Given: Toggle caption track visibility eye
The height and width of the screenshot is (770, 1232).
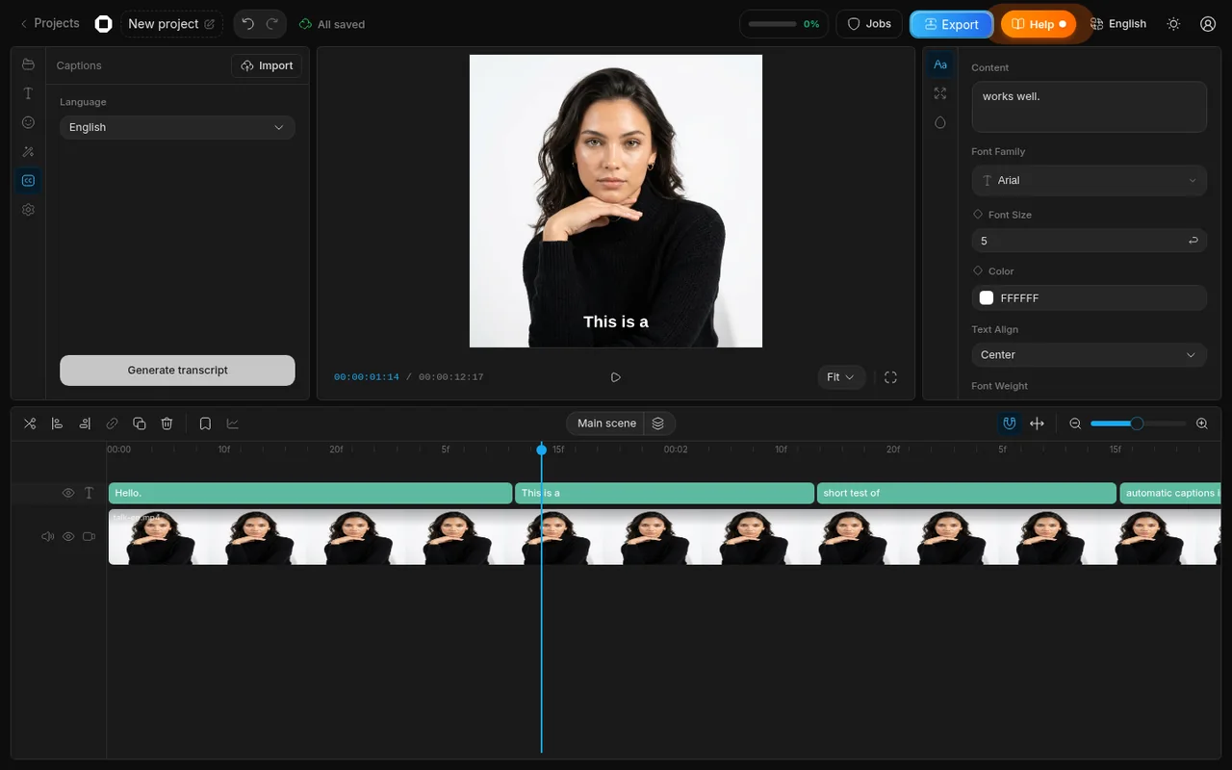Looking at the screenshot, I should tap(68, 493).
